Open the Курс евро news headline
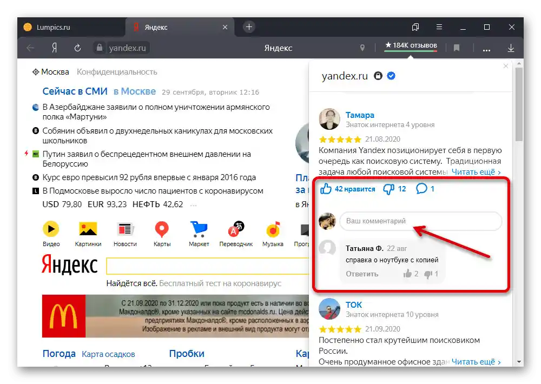 (x=149, y=177)
